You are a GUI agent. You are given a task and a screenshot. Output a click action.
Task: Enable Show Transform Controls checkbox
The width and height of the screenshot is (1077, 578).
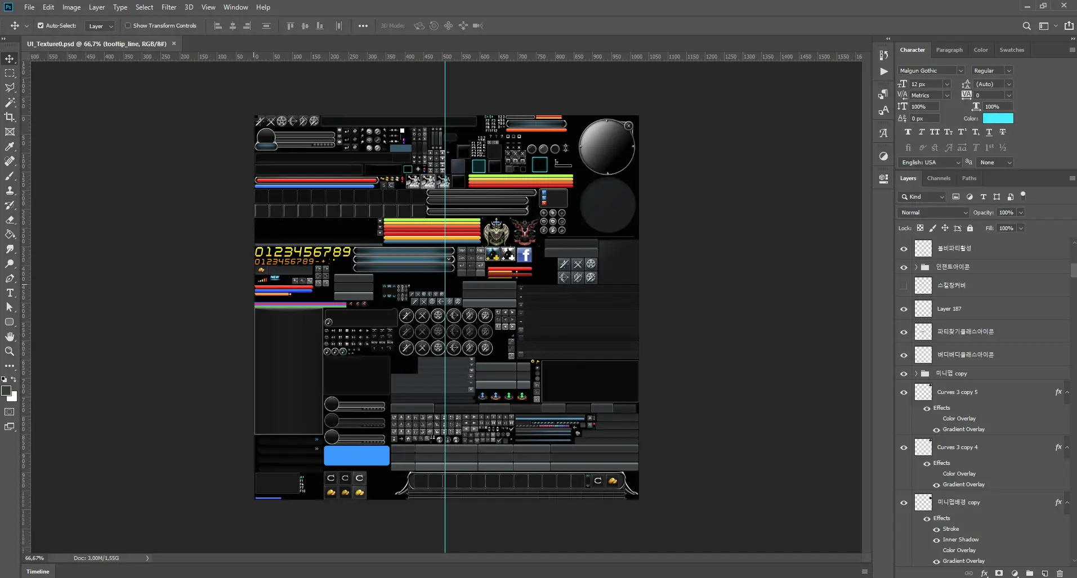[128, 25]
